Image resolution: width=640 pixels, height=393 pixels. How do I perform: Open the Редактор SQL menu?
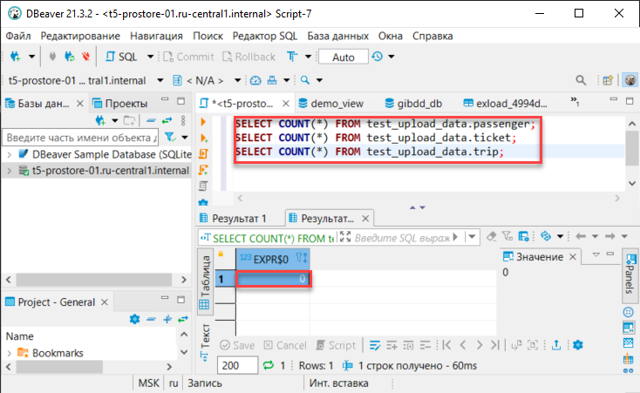coord(265,36)
